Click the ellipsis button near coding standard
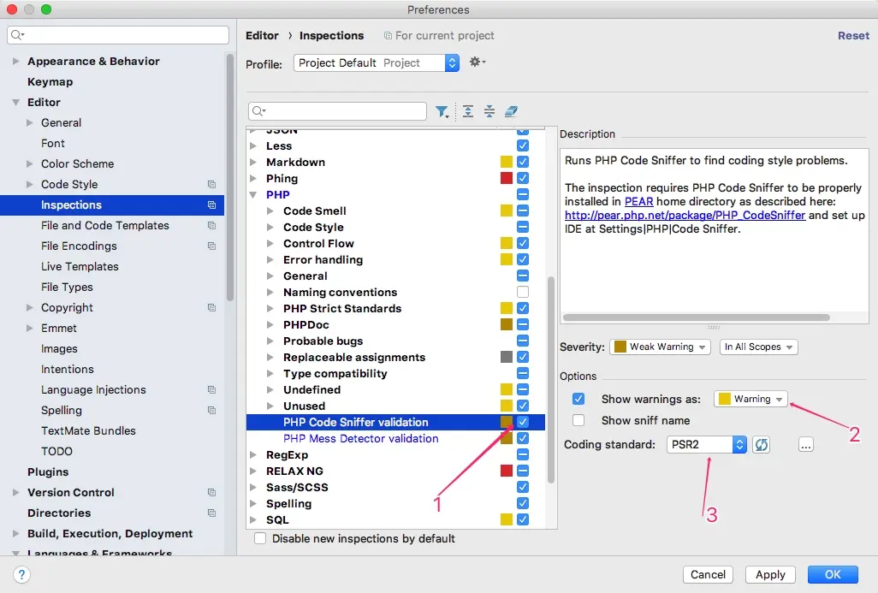The width and height of the screenshot is (878, 593). [806, 445]
